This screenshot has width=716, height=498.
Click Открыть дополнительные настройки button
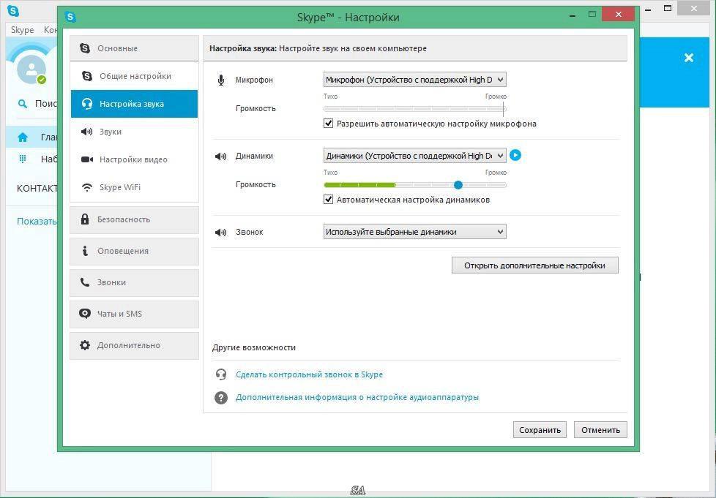click(534, 265)
